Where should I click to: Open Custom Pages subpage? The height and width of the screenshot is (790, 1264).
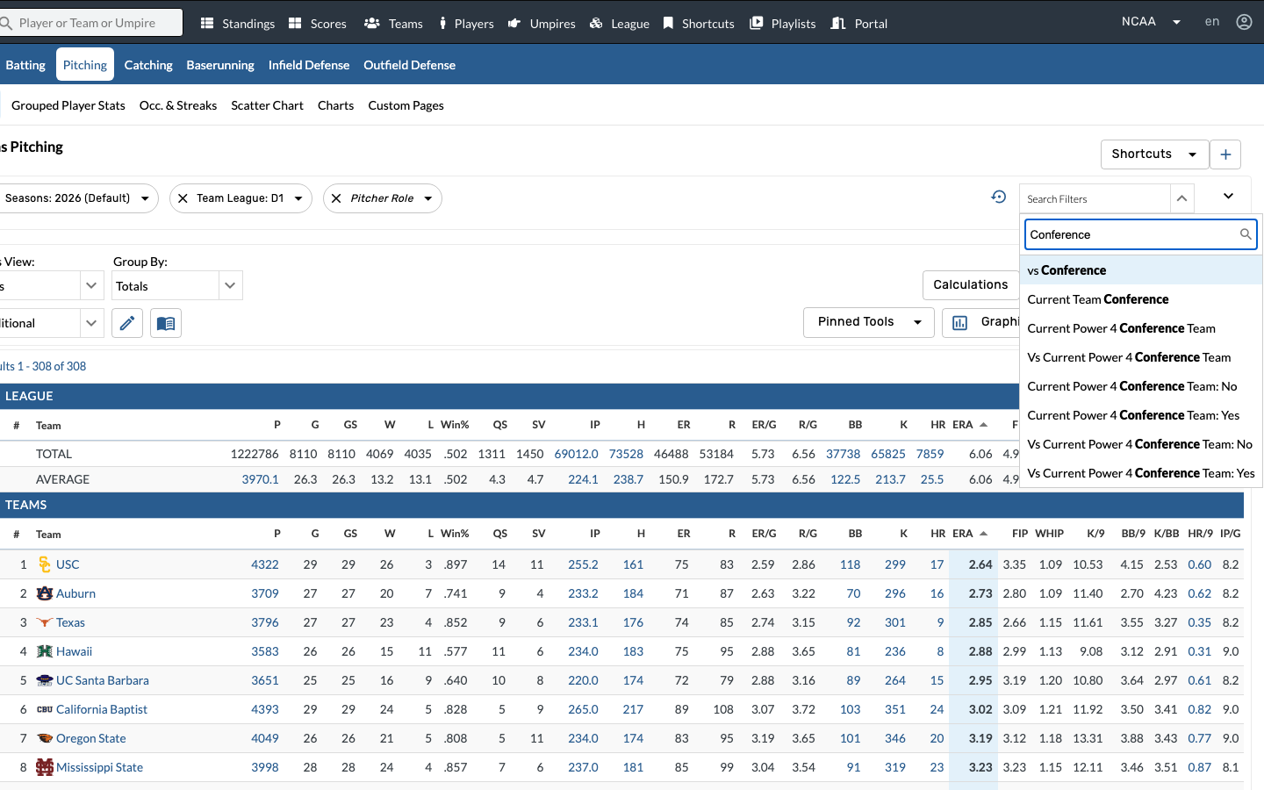pos(406,105)
